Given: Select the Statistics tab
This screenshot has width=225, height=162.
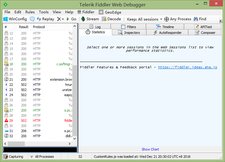Looking at the screenshot, I should [95, 32].
